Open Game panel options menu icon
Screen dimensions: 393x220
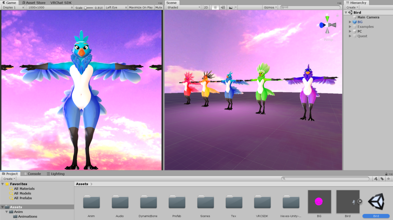point(160,3)
